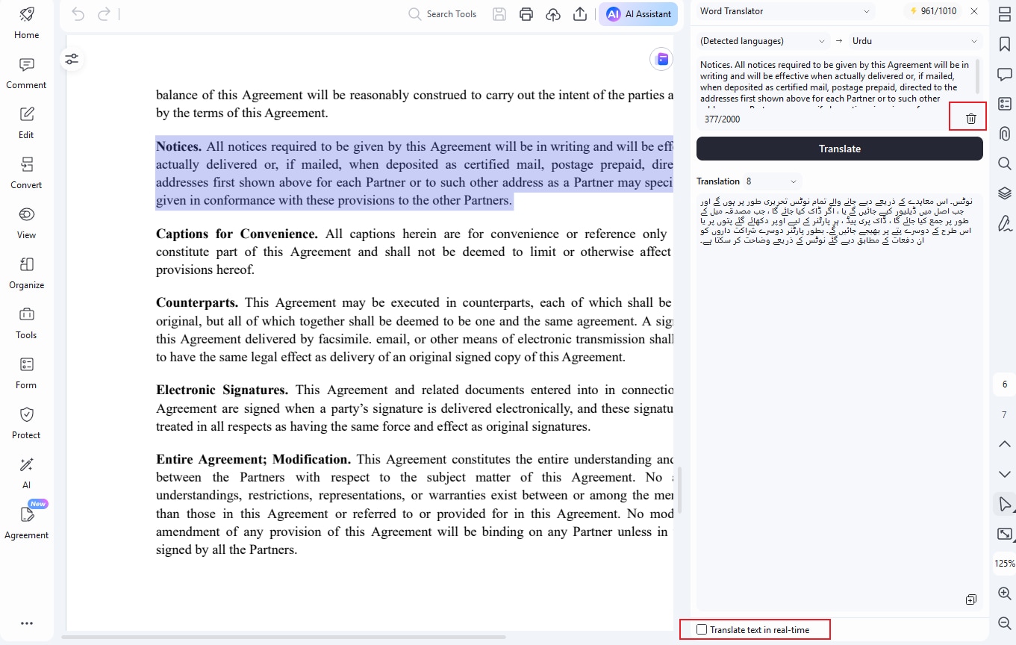This screenshot has width=1016, height=645.
Task: Go to next page arrow
Action: [1005, 474]
